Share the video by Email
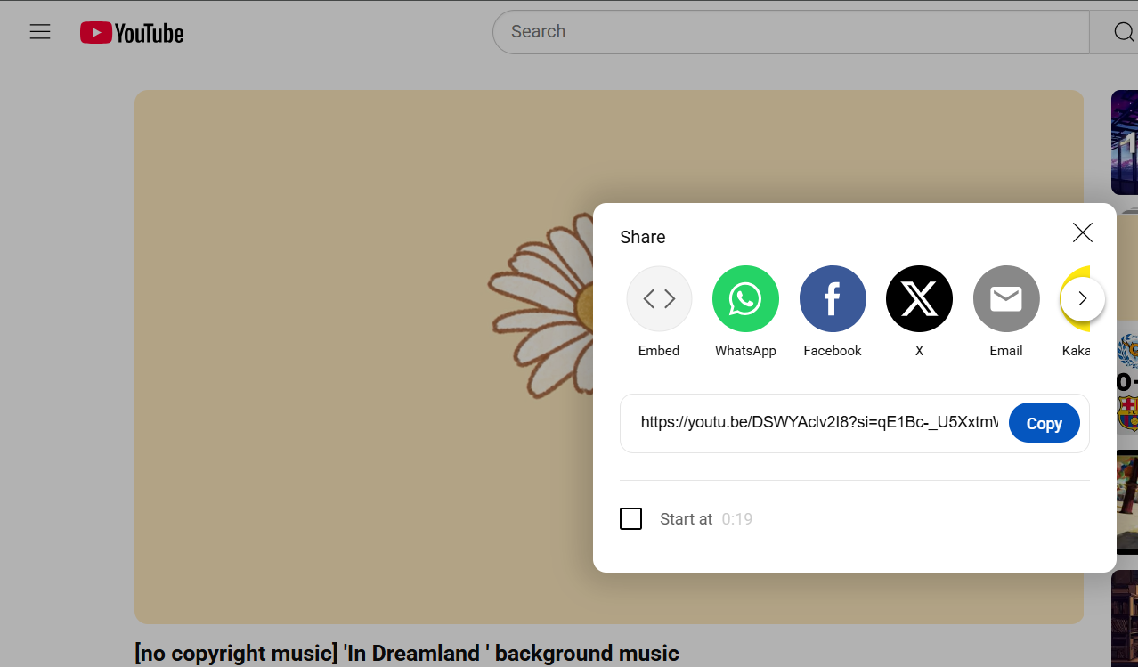 1006,298
